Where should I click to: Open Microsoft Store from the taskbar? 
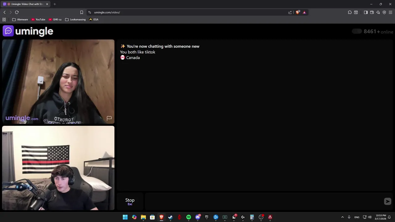click(152, 217)
